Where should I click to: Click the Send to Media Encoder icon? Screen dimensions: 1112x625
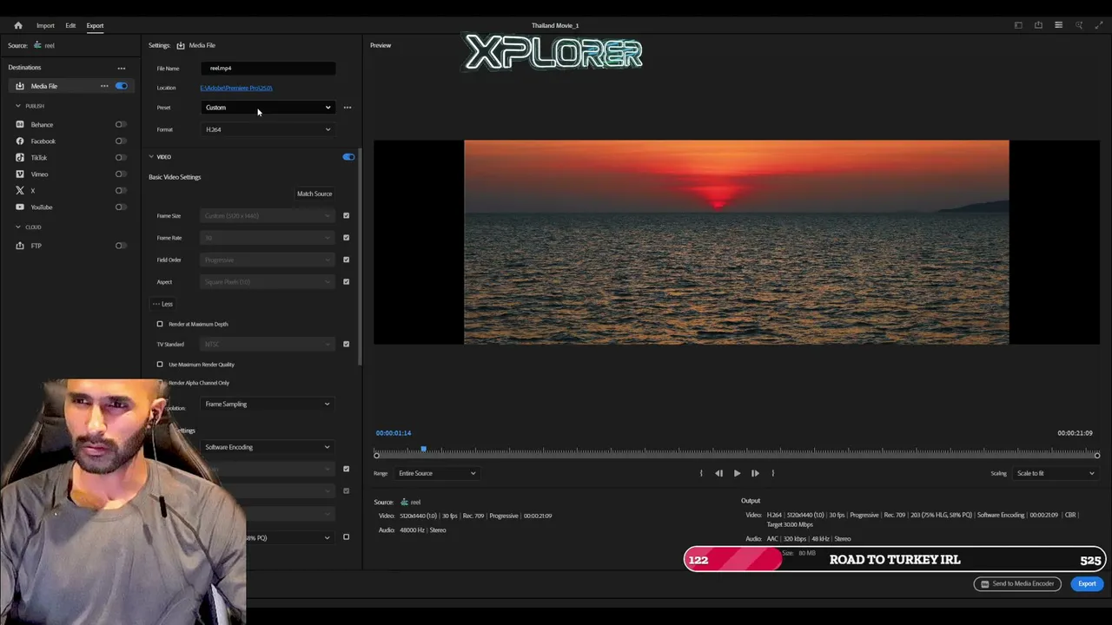pyautogui.click(x=984, y=584)
